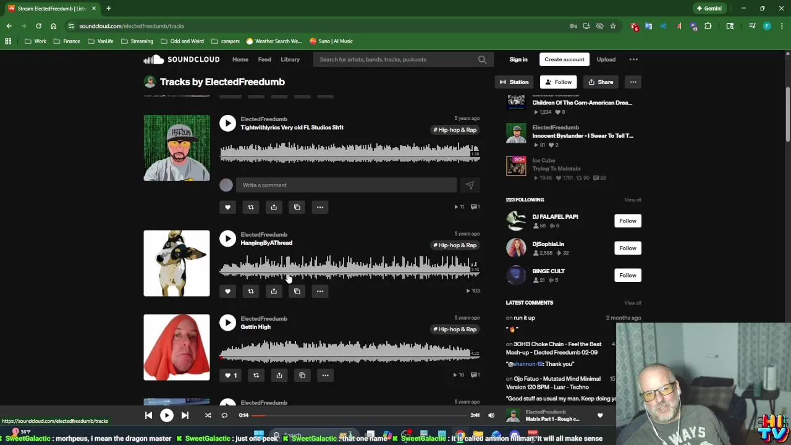Open a new browser tab
Image resolution: width=791 pixels, height=445 pixels.
point(108,9)
